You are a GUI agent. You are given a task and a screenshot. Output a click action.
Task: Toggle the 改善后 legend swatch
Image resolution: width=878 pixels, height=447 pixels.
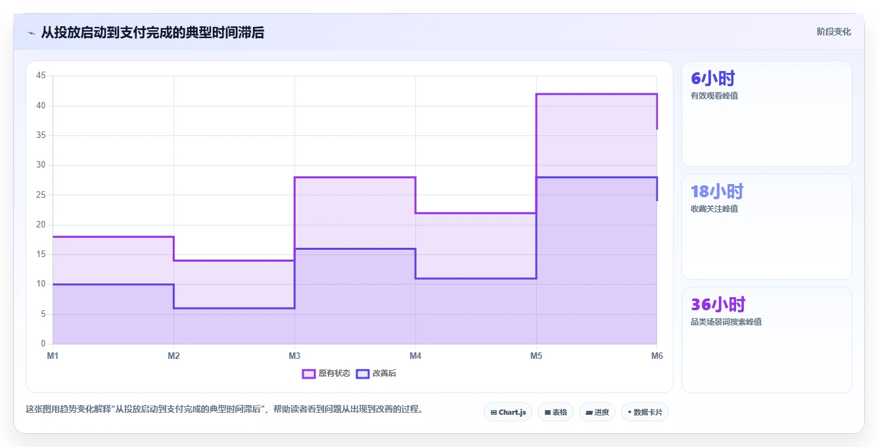click(363, 373)
